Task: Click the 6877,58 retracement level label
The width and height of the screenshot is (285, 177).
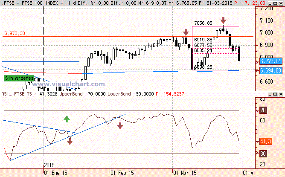Action: (203, 45)
